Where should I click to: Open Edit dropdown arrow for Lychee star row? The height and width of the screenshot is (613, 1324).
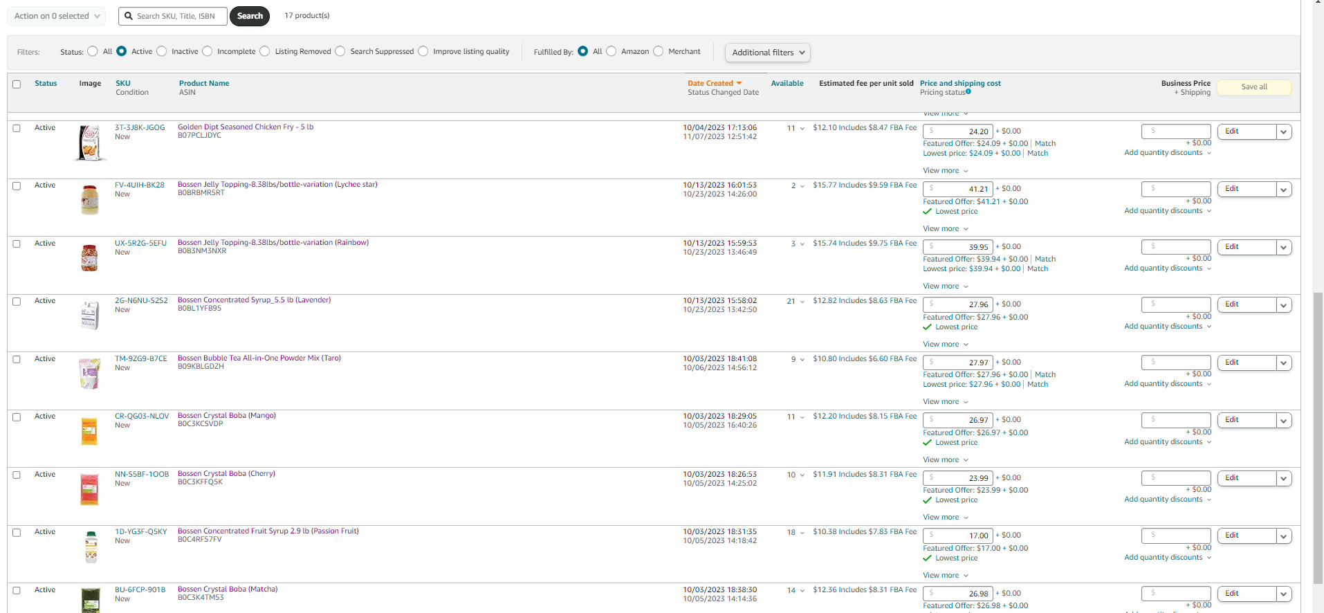point(1284,189)
